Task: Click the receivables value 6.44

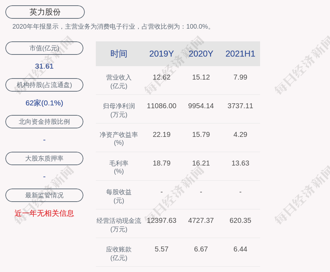Action: click(x=240, y=249)
